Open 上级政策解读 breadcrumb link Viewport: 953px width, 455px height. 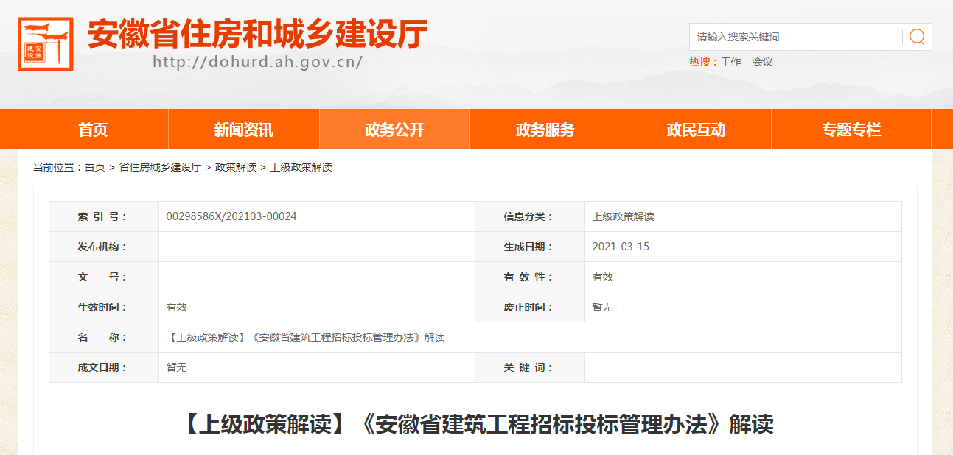click(x=301, y=168)
